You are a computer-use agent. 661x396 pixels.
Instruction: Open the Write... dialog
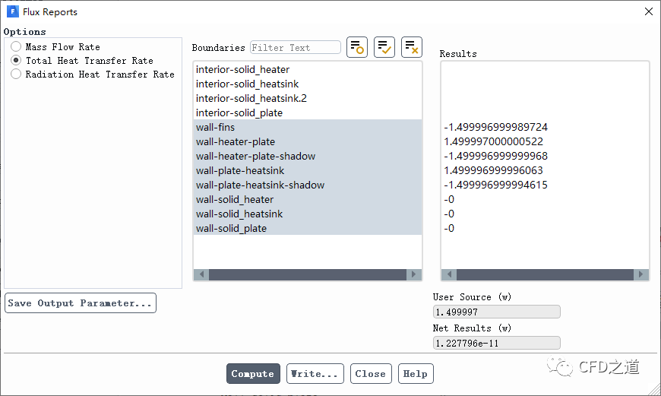(x=315, y=374)
